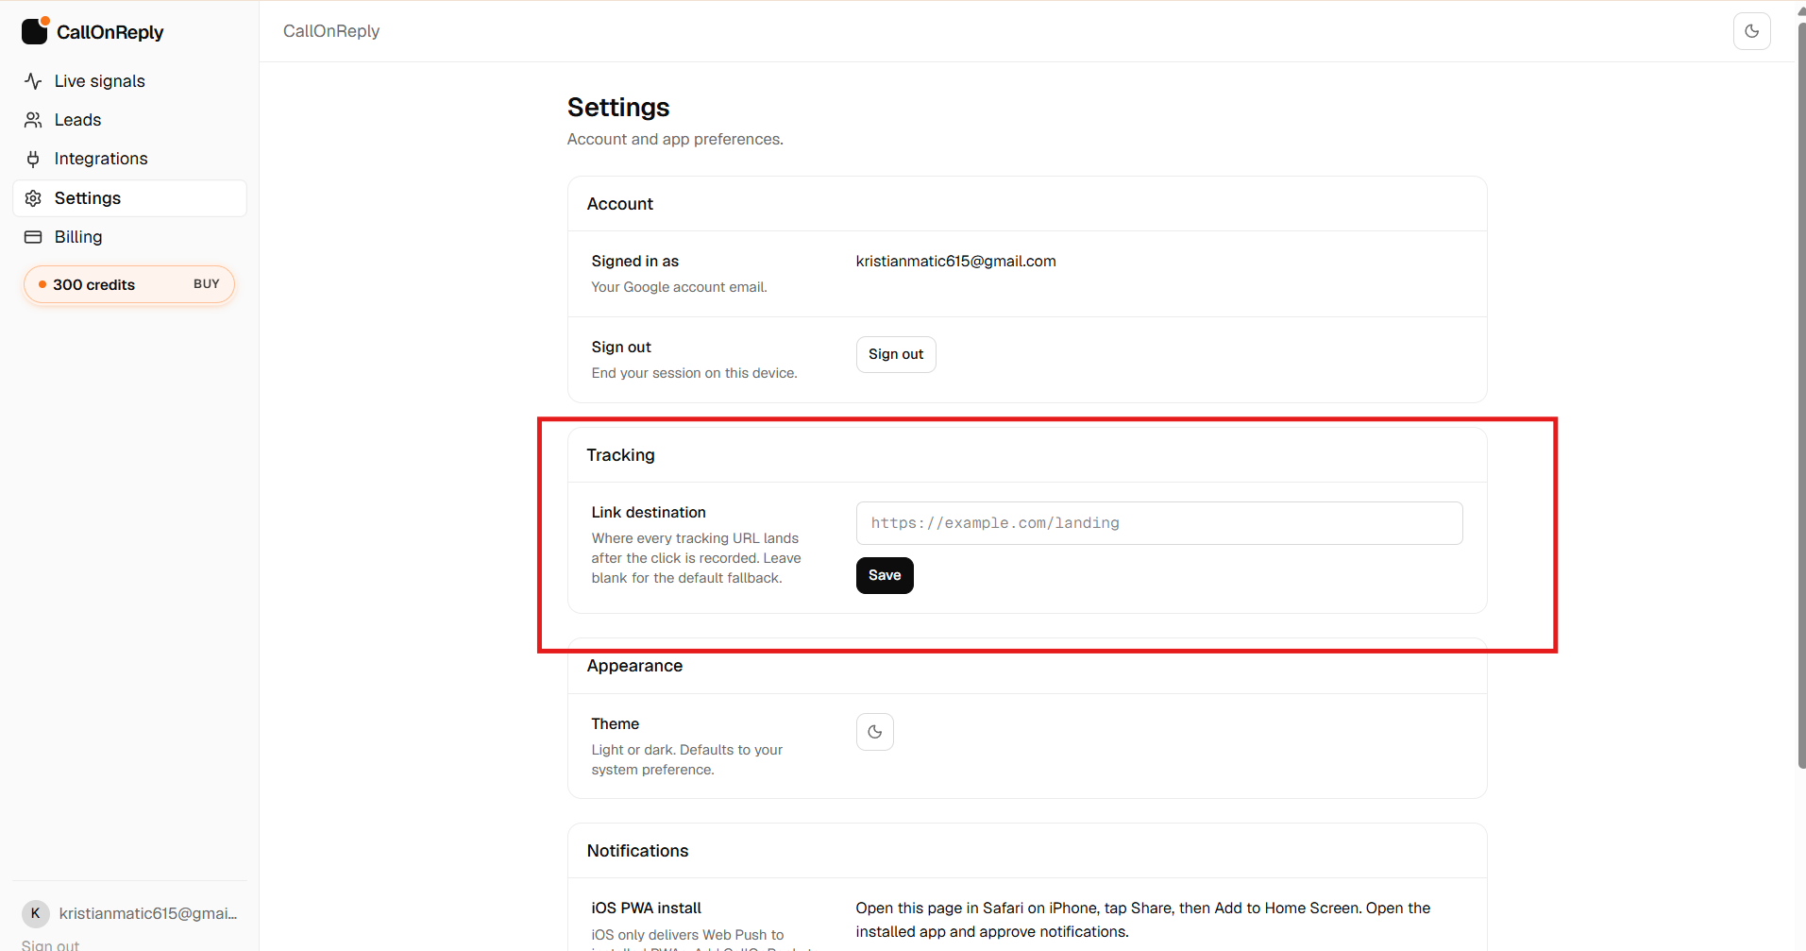The height and width of the screenshot is (951, 1806).
Task: Click the iOS PWA install label
Action: coord(647,909)
